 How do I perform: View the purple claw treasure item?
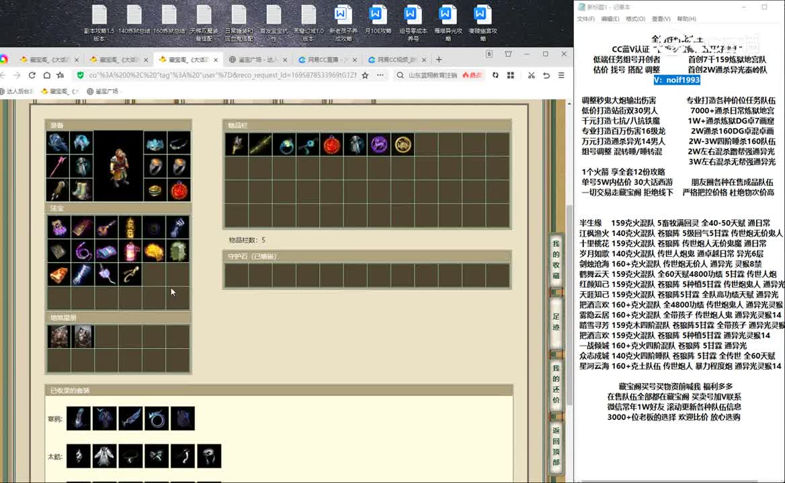59,227
